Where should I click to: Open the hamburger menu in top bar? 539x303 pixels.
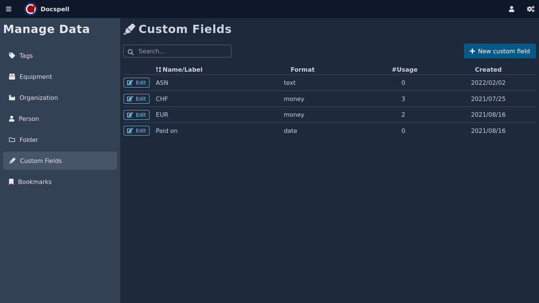pyautogui.click(x=9, y=9)
